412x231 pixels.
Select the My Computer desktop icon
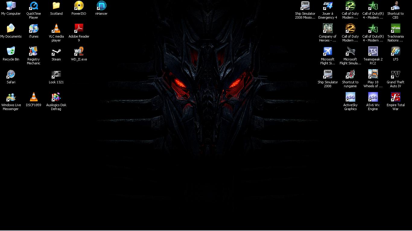11,6
